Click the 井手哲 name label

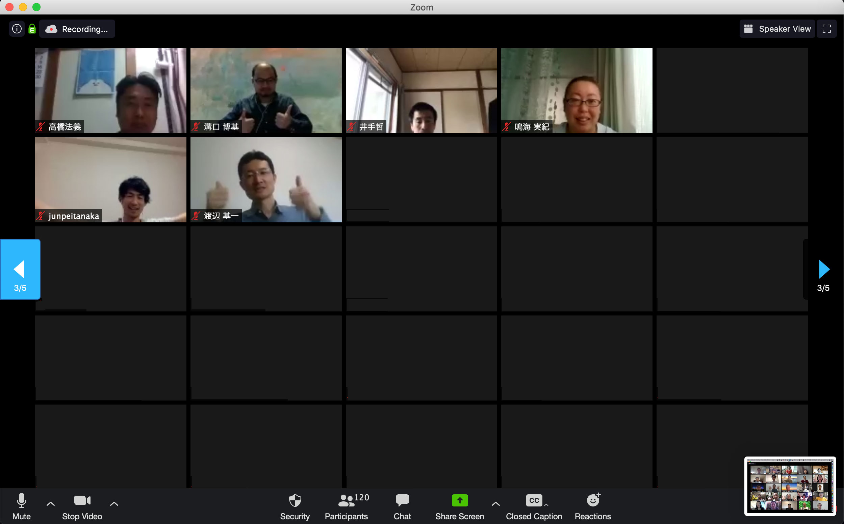[x=372, y=127]
